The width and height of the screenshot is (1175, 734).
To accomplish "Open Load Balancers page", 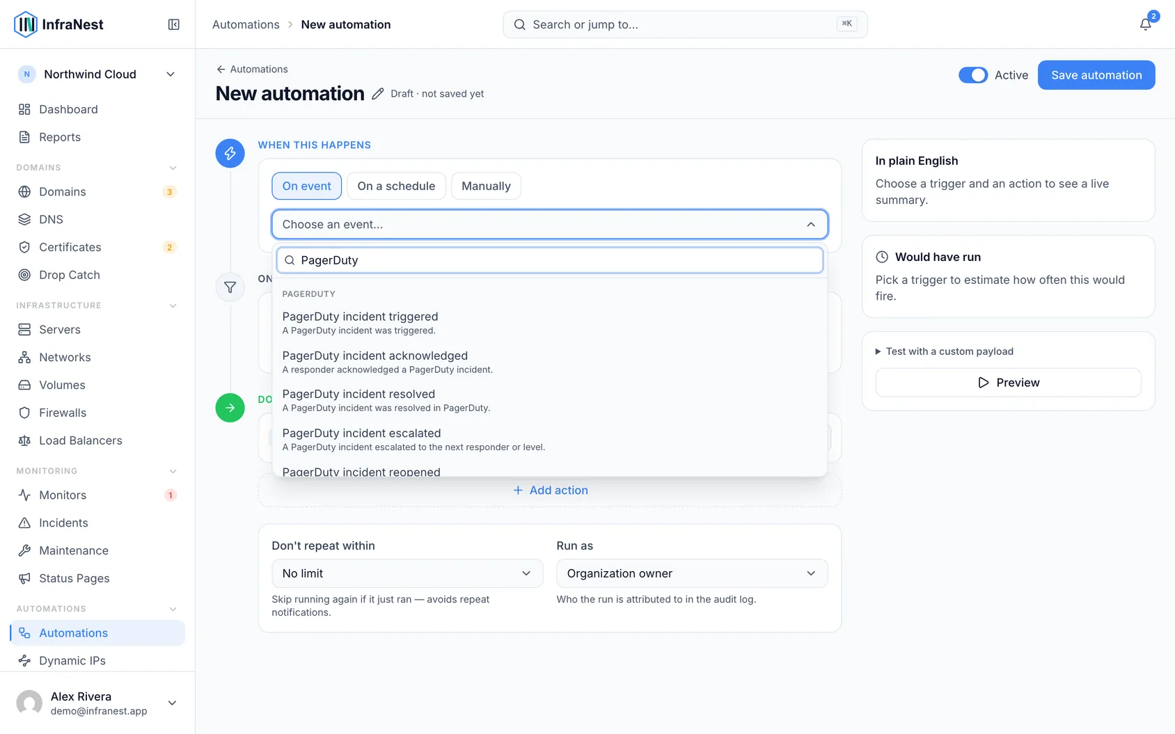I will (97, 441).
